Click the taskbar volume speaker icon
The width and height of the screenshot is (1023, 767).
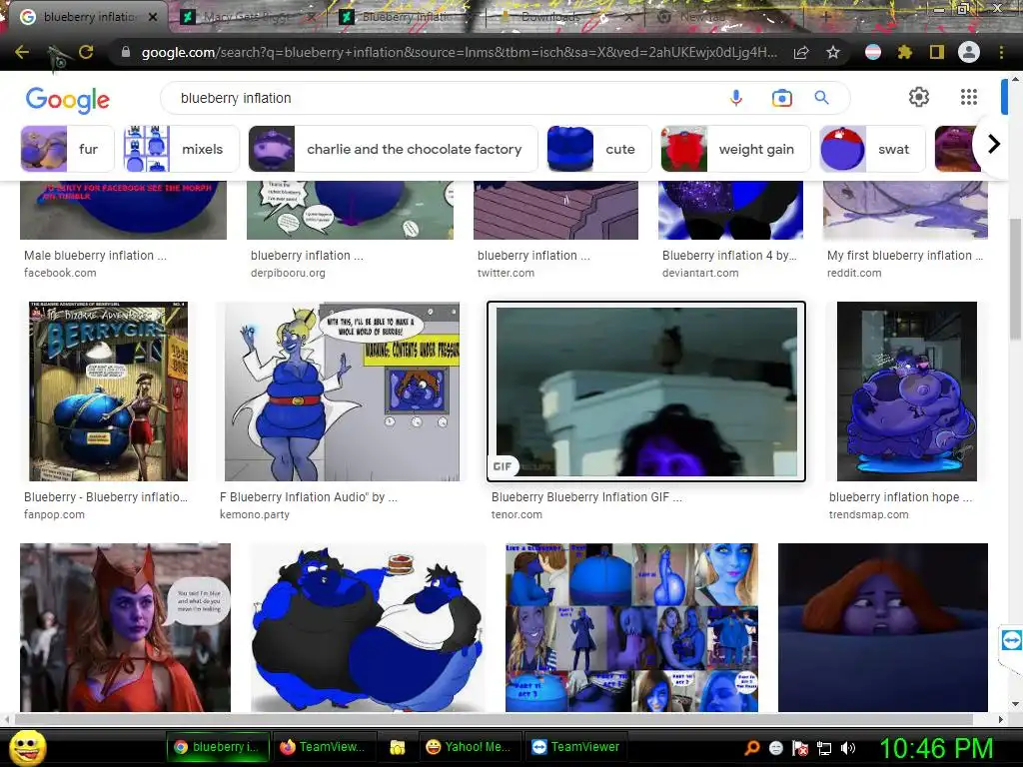pyautogui.click(x=848, y=748)
